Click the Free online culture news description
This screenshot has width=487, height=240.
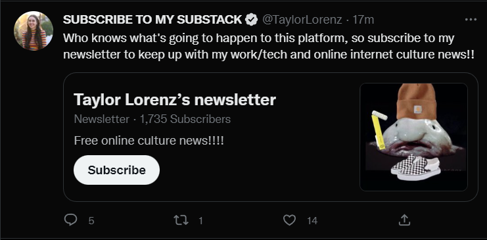pos(149,141)
